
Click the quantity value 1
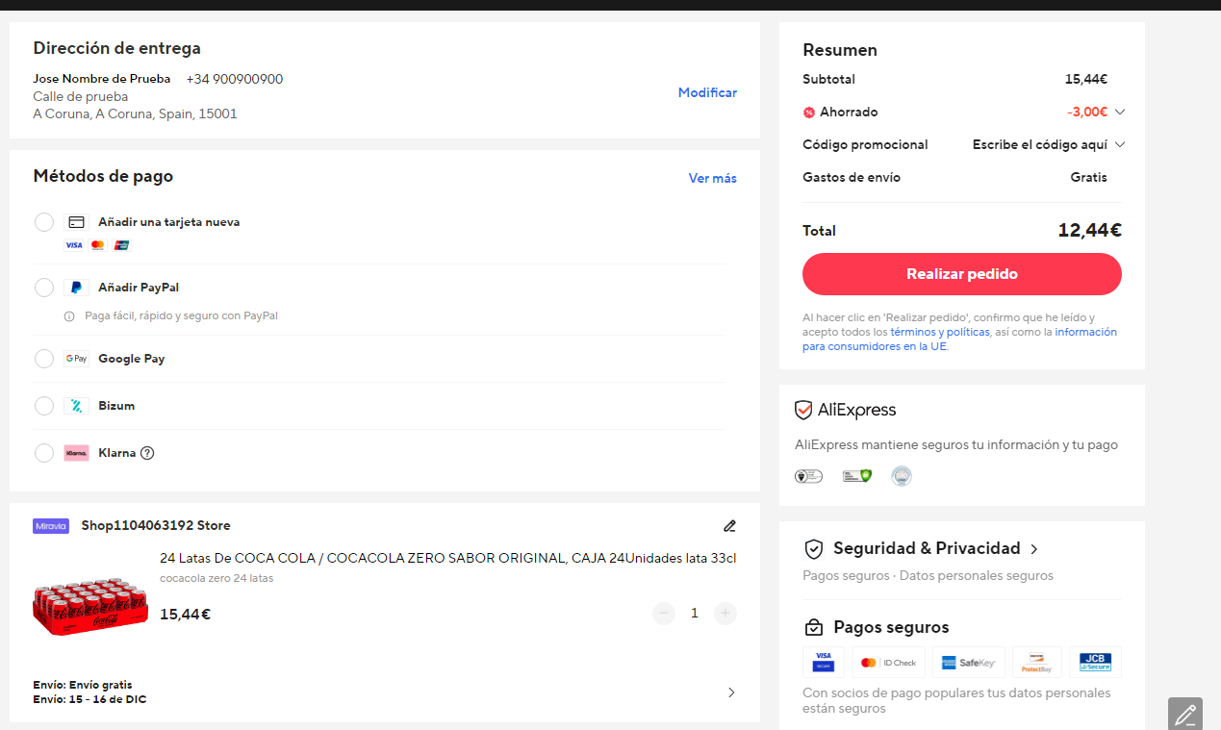pos(695,613)
